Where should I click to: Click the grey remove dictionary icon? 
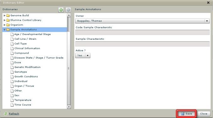(68, 10)
